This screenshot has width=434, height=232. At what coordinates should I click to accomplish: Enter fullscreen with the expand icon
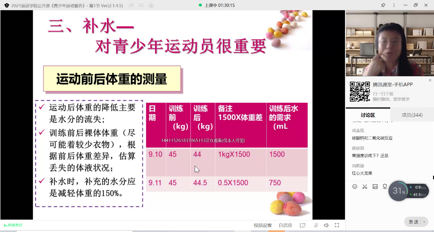(x=337, y=225)
